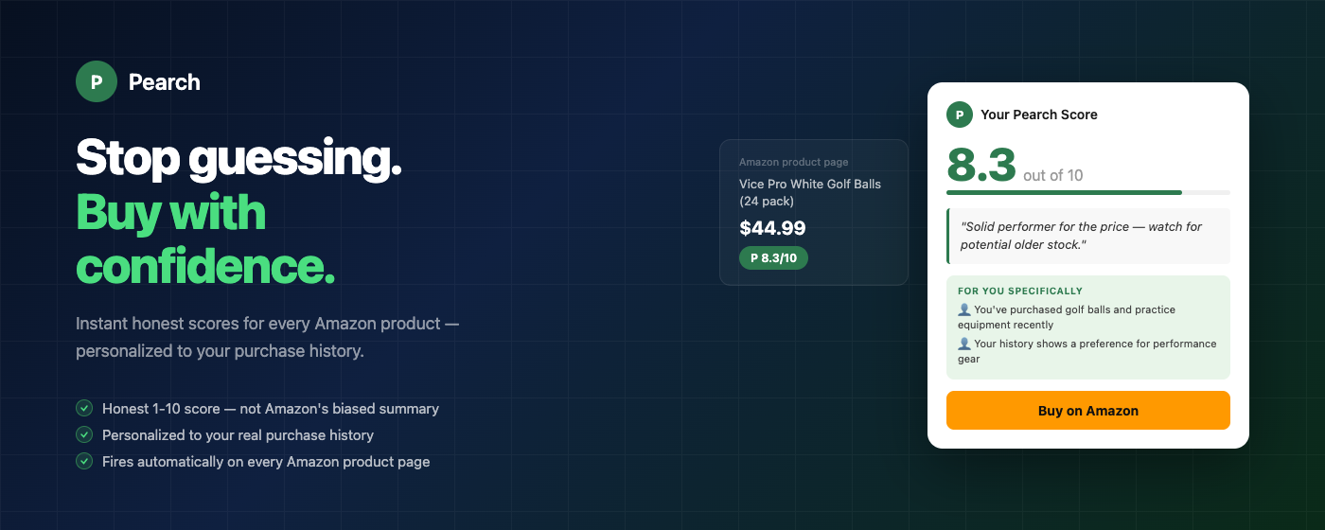Click person icon next to history shows preference
1325x530 pixels.
click(x=964, y=344)
